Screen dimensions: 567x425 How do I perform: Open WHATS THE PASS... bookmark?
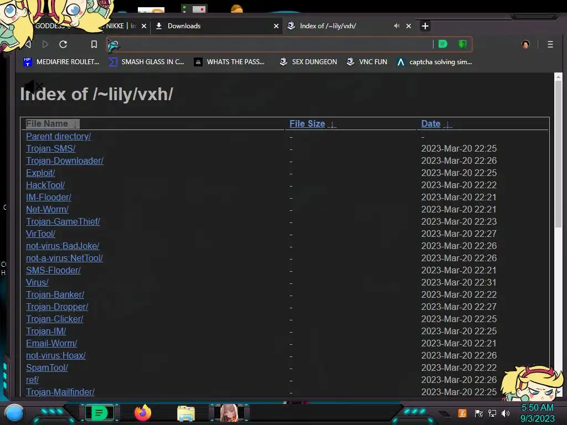pyautogui.click(x=229, y=62)
